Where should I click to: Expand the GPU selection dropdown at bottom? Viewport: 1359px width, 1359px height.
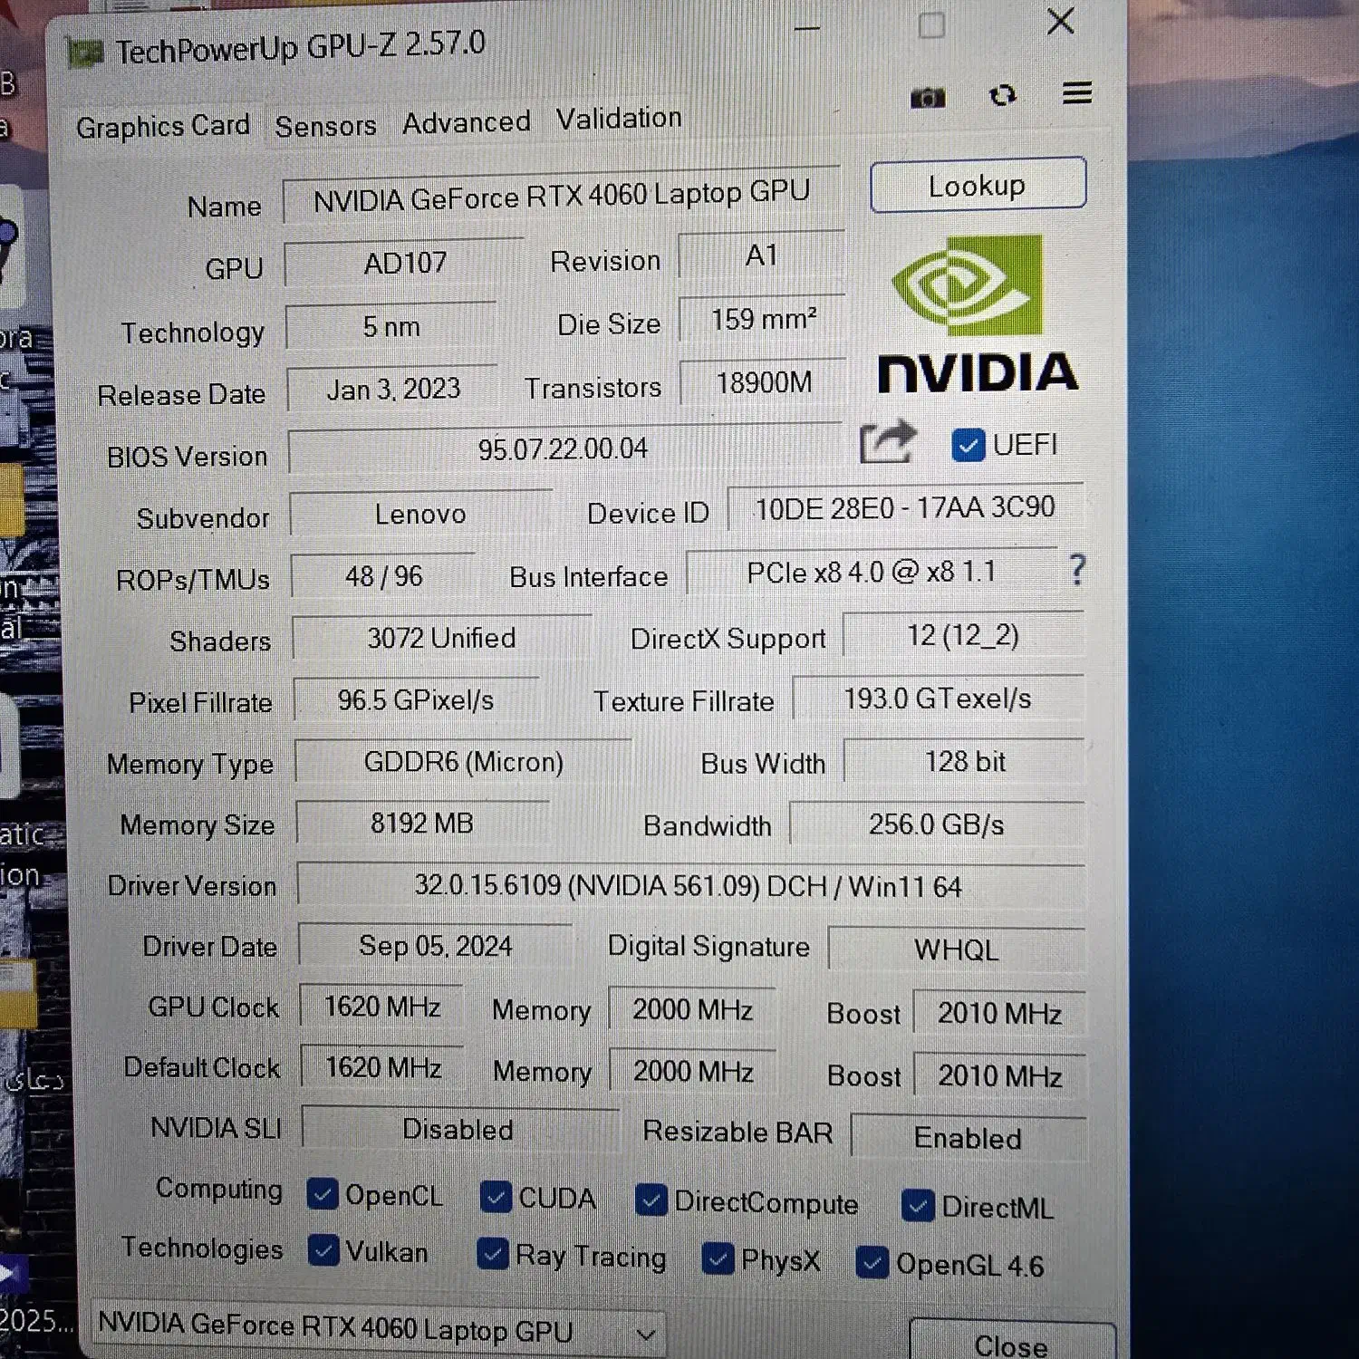coord(645,1334)
